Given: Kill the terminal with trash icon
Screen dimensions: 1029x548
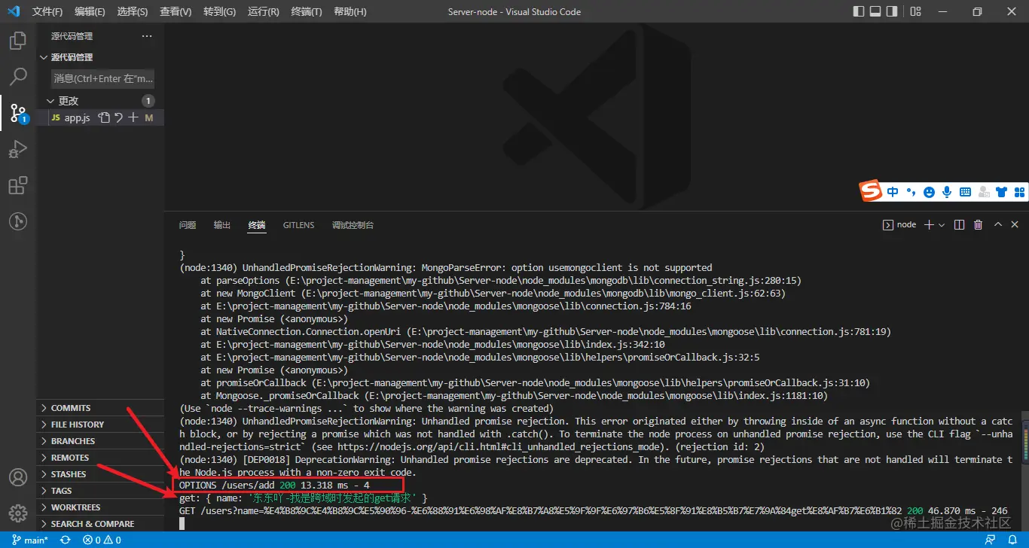Looking at the screenshot, I should pos(978,224).
